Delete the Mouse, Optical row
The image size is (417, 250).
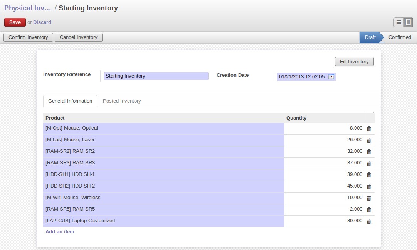click(368, 128)
